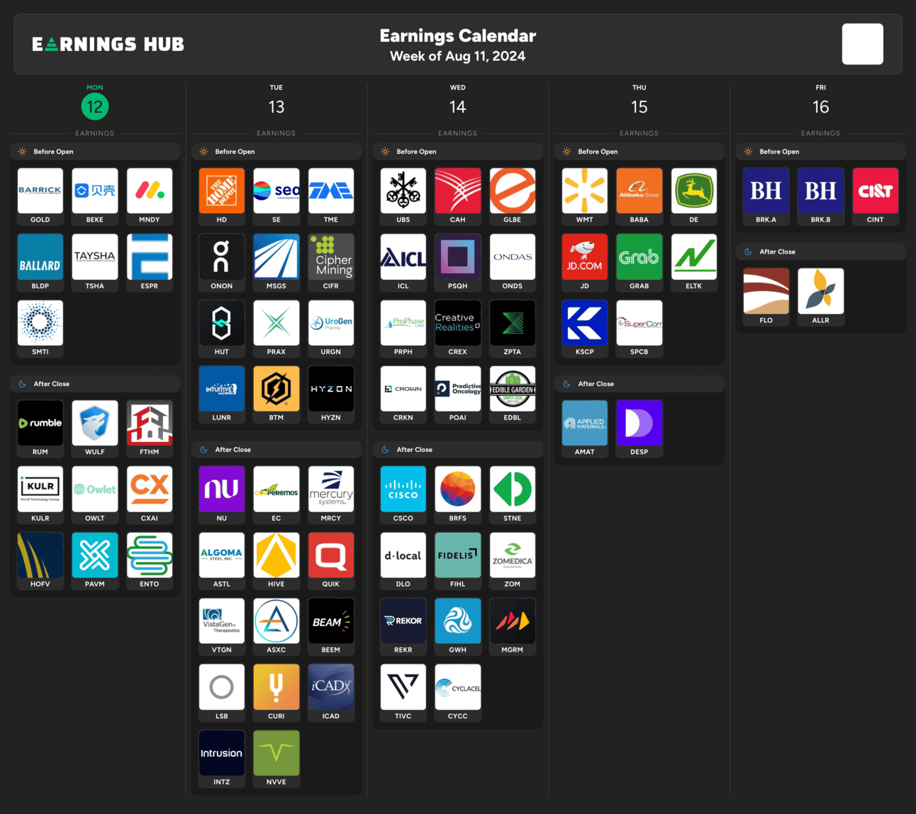
Task: Click Friday's After Close section header
Action: pos(821,251)
